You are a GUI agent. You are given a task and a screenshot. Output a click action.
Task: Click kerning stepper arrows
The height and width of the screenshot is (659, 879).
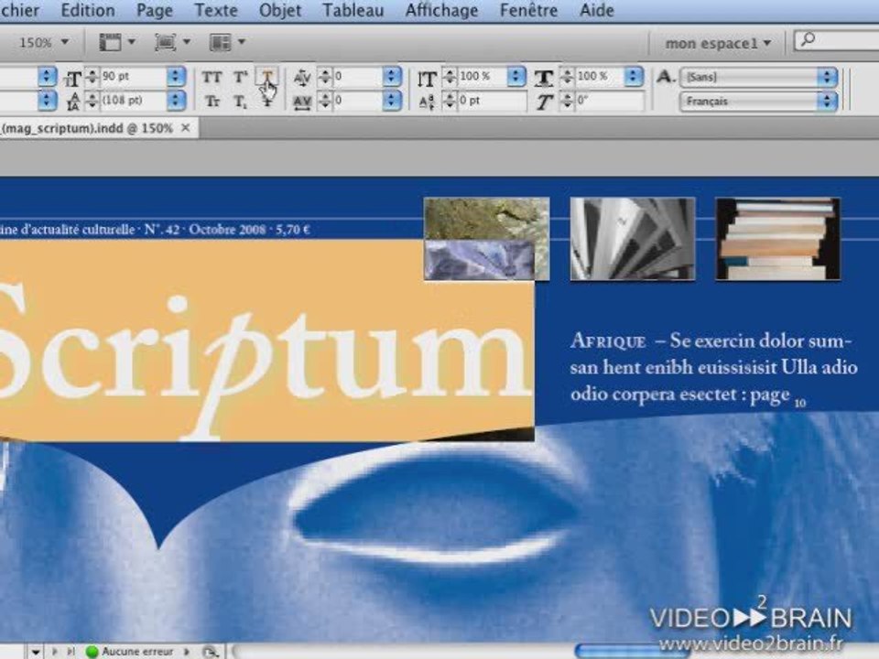324,77
